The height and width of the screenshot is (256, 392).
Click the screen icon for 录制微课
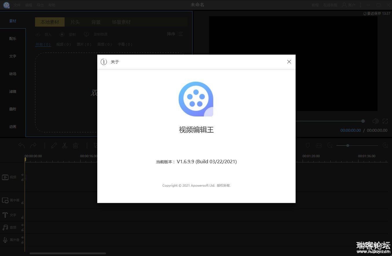[x=86, y=34]
